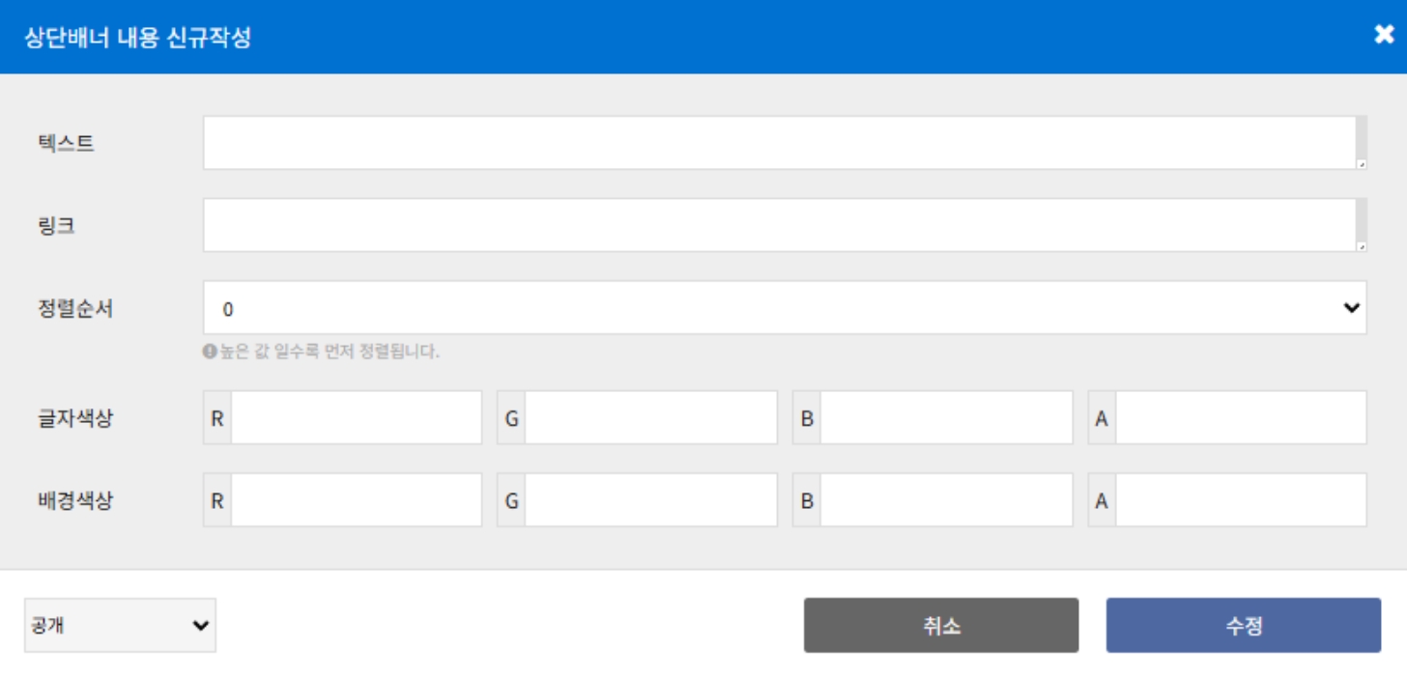The height and width of the screenshot is (675, 1407).
Task: Focus 배경색상 B value field
Action: coord(946,500)
